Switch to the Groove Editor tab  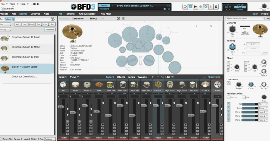[87, 14]
